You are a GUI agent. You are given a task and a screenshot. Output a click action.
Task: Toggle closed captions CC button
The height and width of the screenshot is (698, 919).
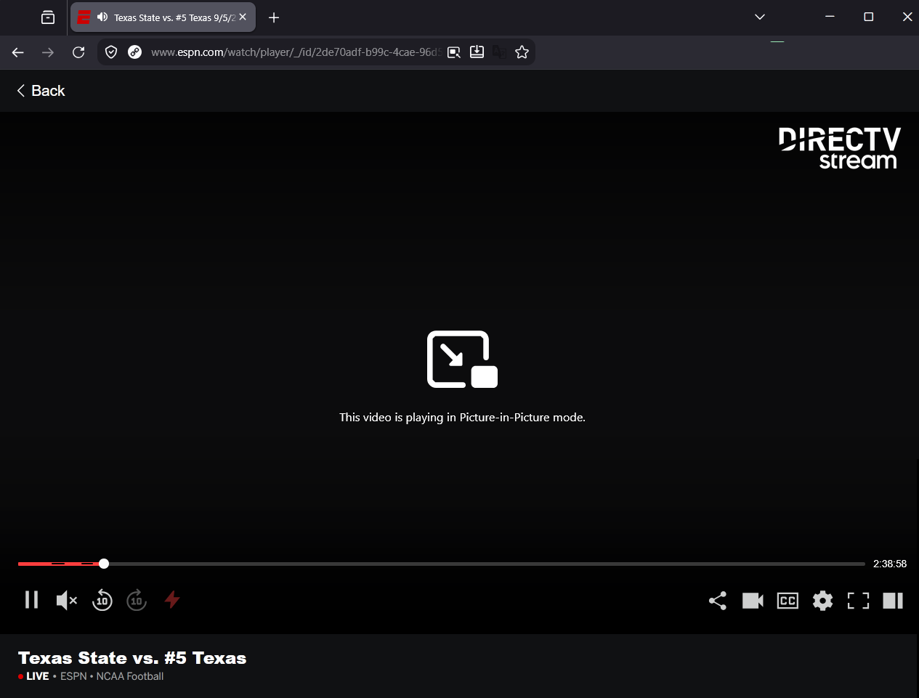[x=788, y=601]
